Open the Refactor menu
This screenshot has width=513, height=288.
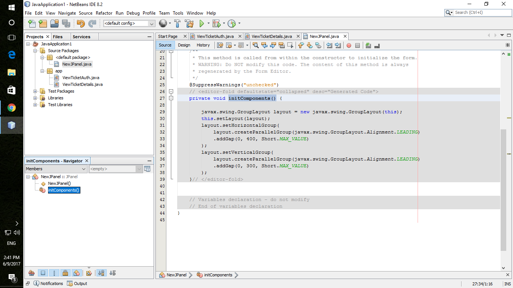click(x=104, y=13)
